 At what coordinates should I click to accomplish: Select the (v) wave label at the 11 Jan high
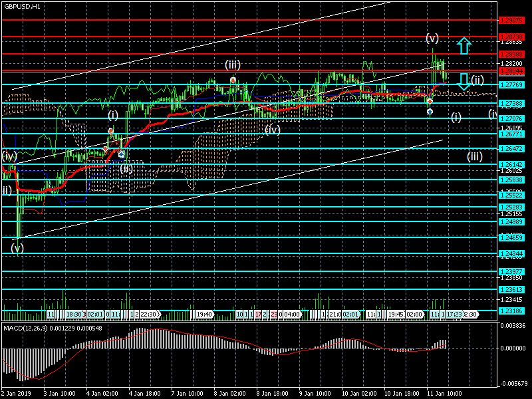point(432,39)
